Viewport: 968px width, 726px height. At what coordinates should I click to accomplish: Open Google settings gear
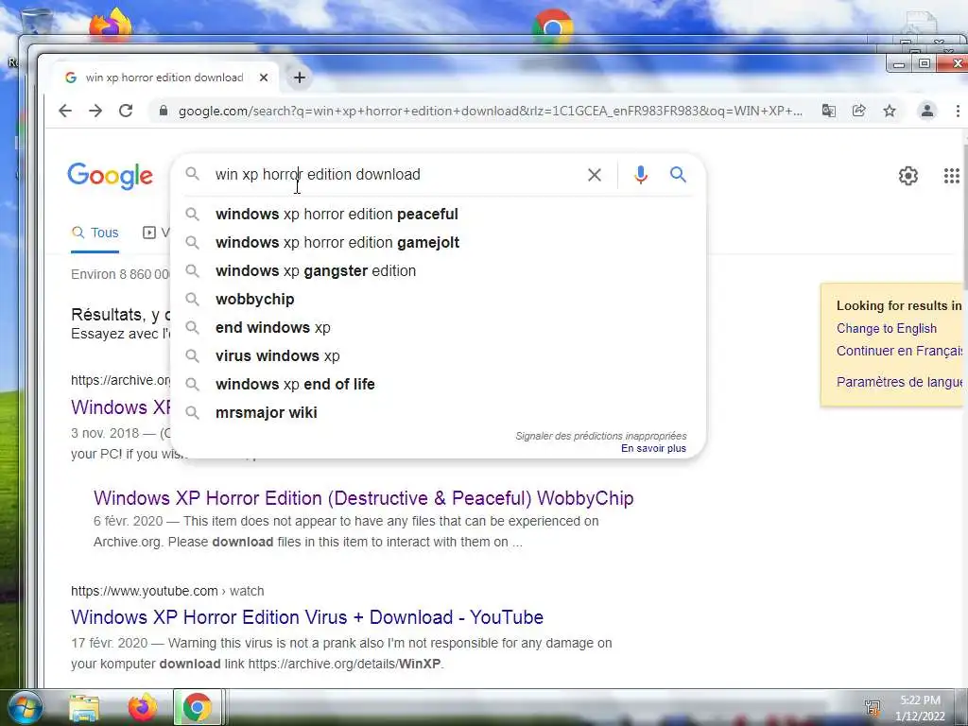908,176
